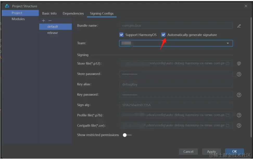The width and height of the screenshot is (253, 160).
Task: Open the help icon for Profile file
Action: [239, 115]
